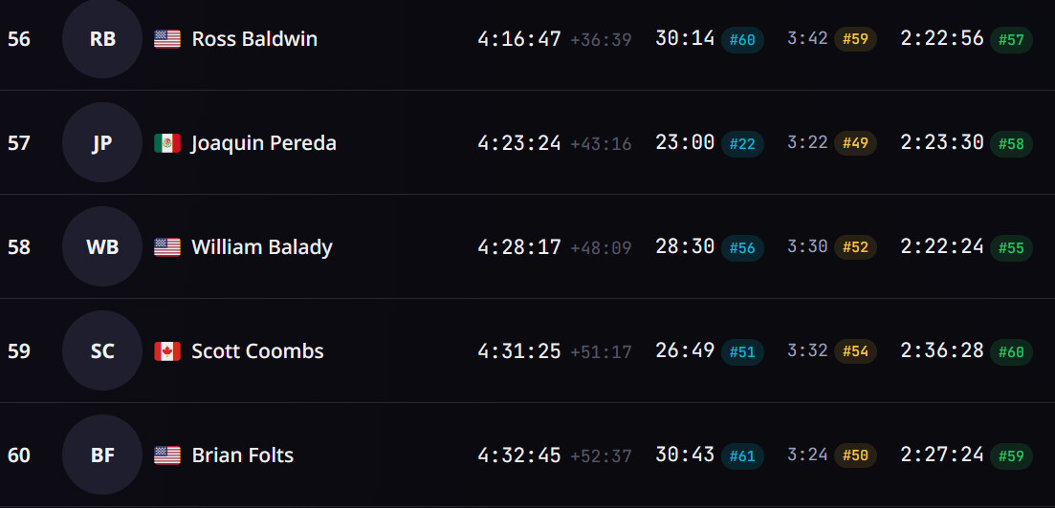
Task: Open William Balady's result page
Action: coord(262,247)
